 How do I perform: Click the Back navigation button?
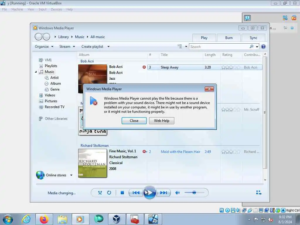[38, 37]
